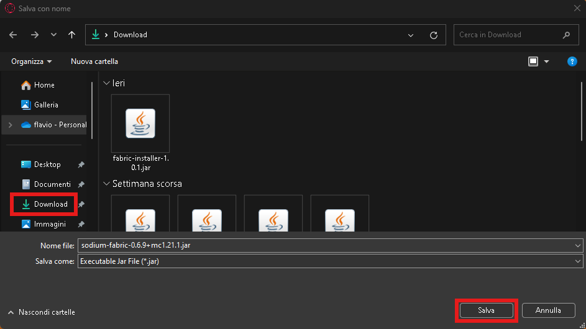Go back to the previous folder
The height and width of the screenshot is (329, 586).
click(13, 35)
